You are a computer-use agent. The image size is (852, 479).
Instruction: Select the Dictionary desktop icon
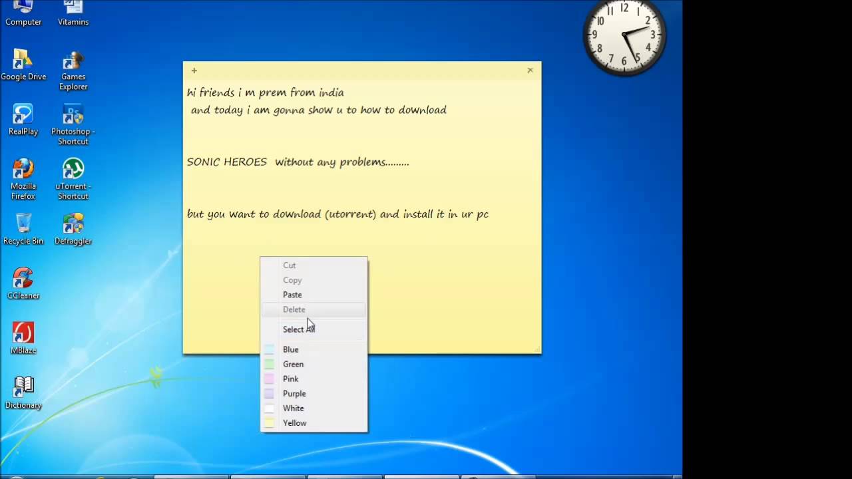click(23, 393)
